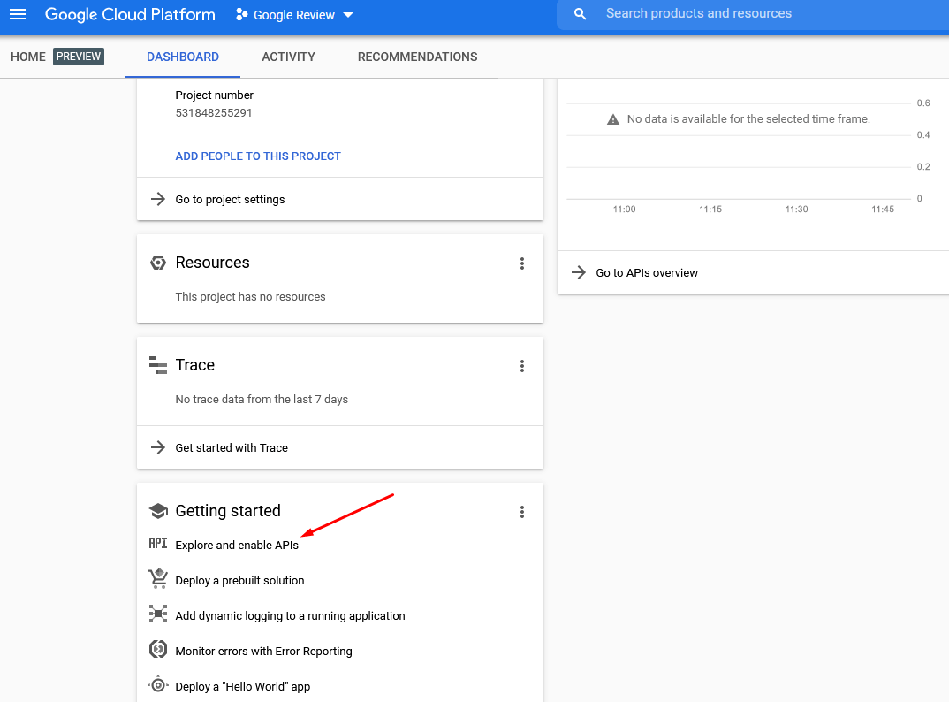Click the 11:45 chart time label
The image size is (949, 702).
883,209
